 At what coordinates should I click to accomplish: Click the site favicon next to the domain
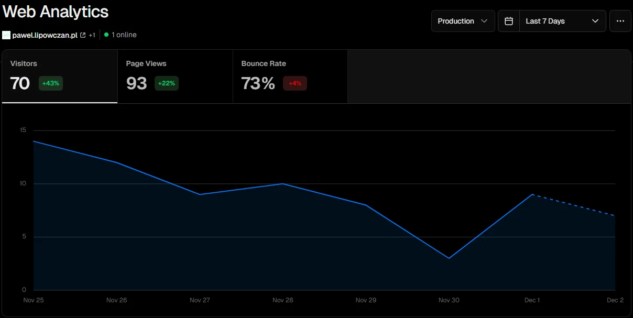pos(6,35)
